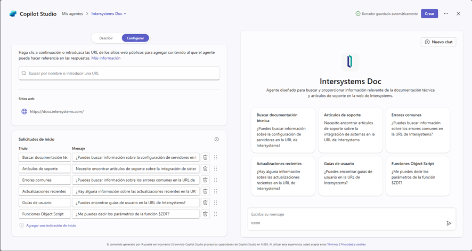Switch to the Describir tab
472x251 pixels.
point(106,38)
